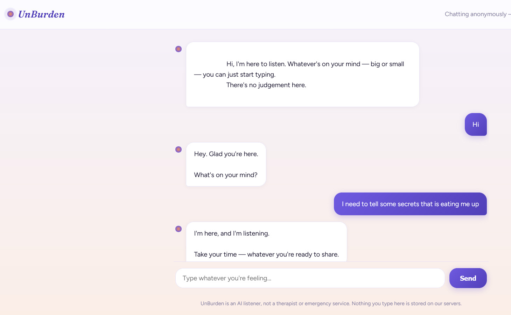The width and height of the screenshot is (511, 315).
Task: Click the avatar beside the first greeting message
Action: pyautogui.click(x=178, y=49)
